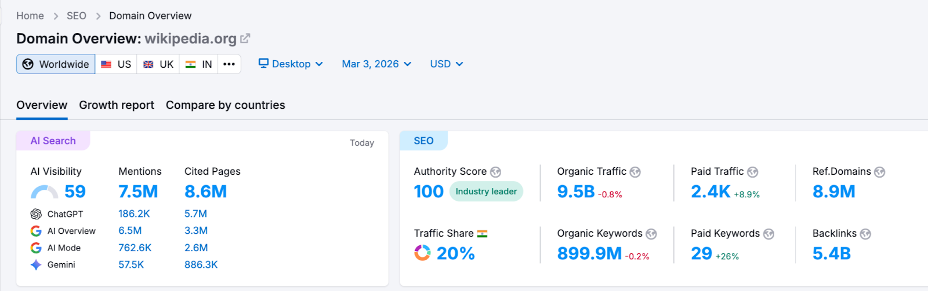
Task: Open AI Overview mentions 6.5M
Action: pos(130,230)
